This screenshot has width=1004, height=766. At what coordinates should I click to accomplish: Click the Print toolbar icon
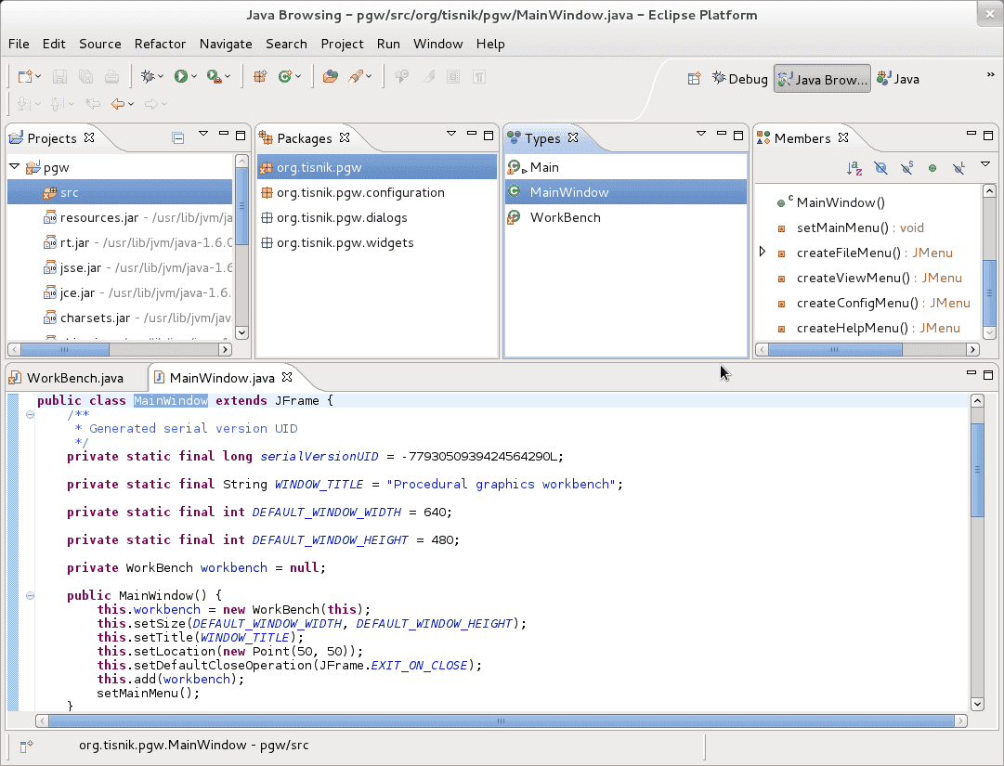[x=111, y=77]
